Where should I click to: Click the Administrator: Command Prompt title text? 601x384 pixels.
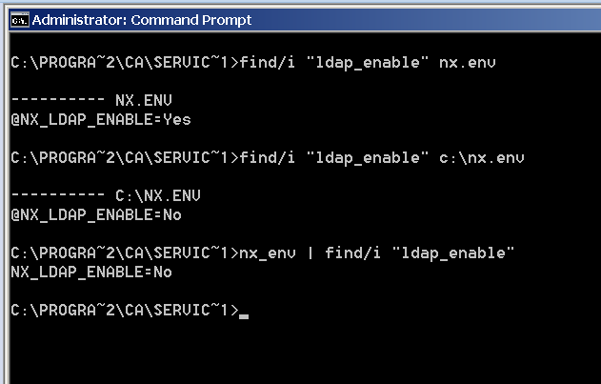(x=141, y=20)
